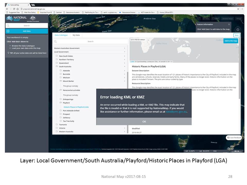Click Adelaide folder icon

click(61, 70)
